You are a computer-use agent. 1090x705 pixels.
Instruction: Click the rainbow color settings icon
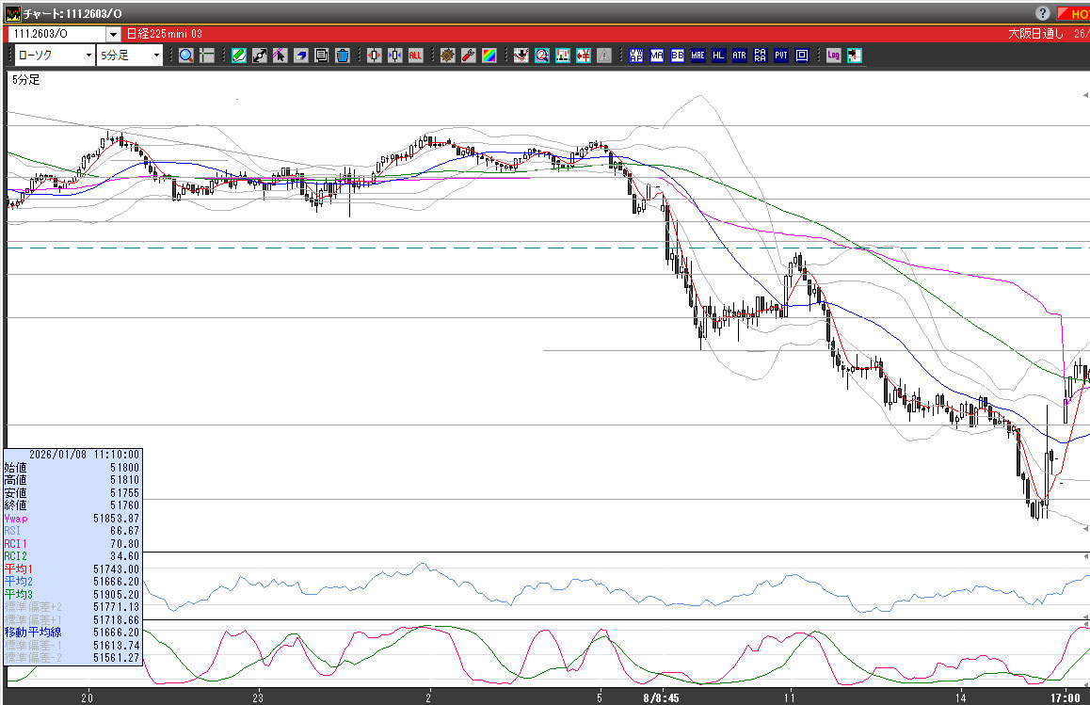(x=489, y=56)
